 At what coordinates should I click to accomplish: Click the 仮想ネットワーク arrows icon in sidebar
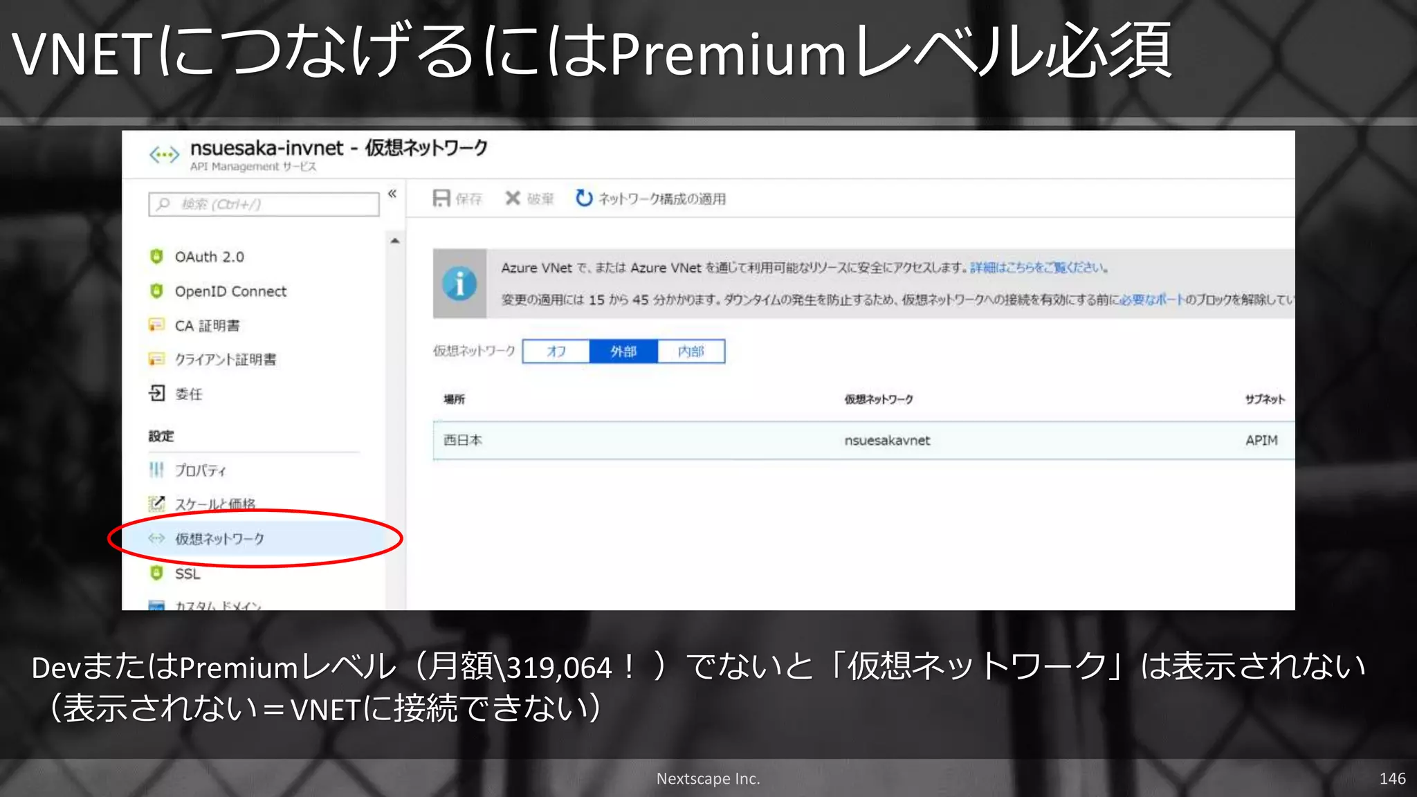tap(157, 538)
